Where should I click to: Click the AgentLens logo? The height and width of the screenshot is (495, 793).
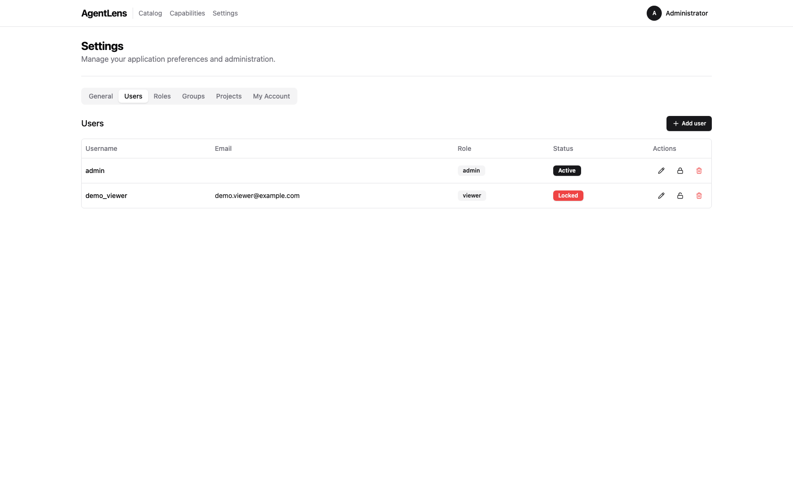(x=104, y=13)
